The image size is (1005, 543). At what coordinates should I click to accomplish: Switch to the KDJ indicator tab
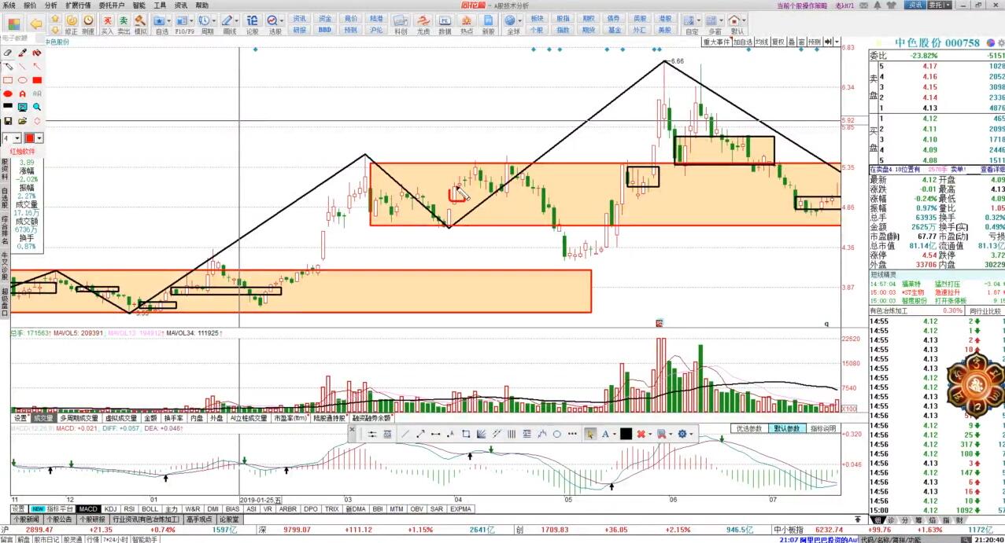(x=110, y=509)
